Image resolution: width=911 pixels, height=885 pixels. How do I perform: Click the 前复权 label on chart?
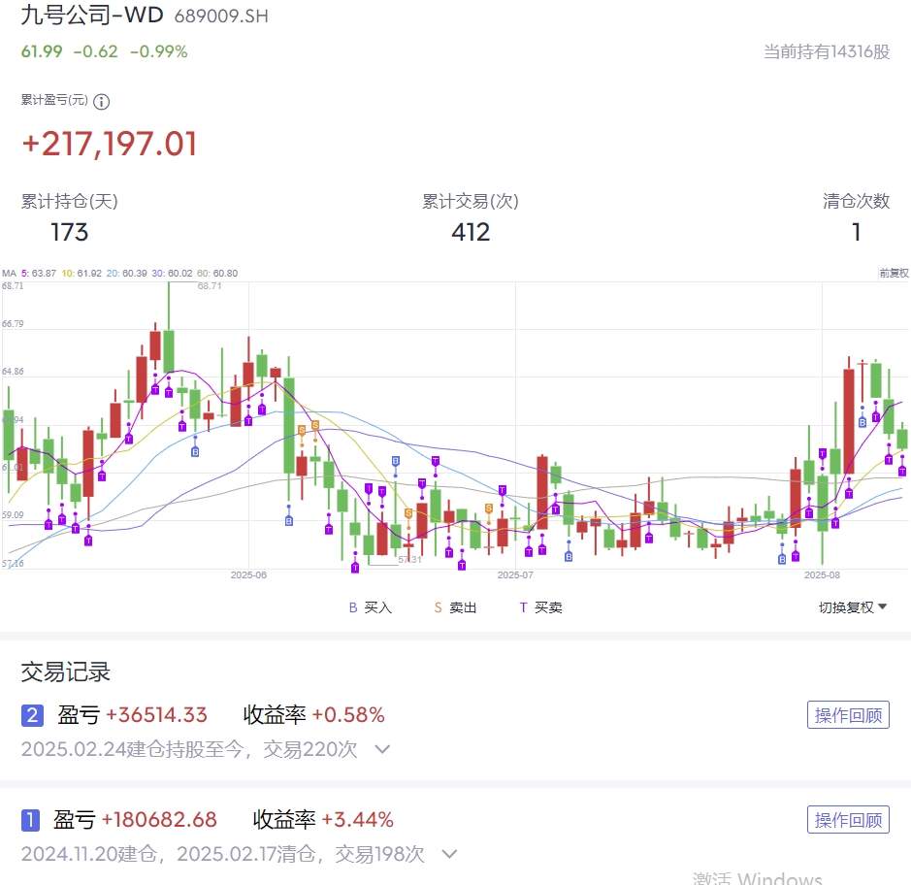894,273
